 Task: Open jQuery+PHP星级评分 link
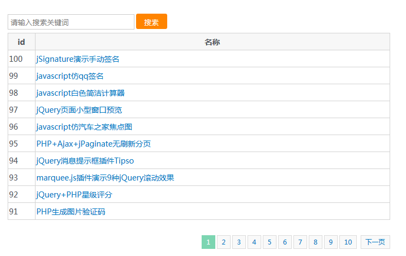click(74, 195)
